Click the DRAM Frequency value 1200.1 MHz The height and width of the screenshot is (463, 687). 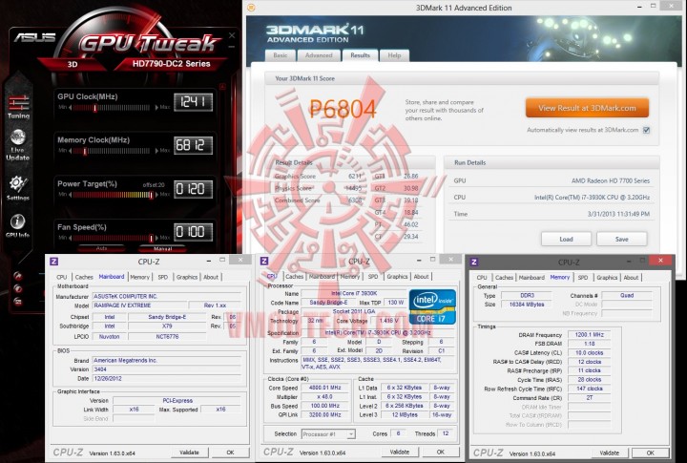point(589,334)
